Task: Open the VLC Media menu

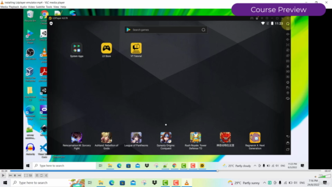Action: coord(4,7)
